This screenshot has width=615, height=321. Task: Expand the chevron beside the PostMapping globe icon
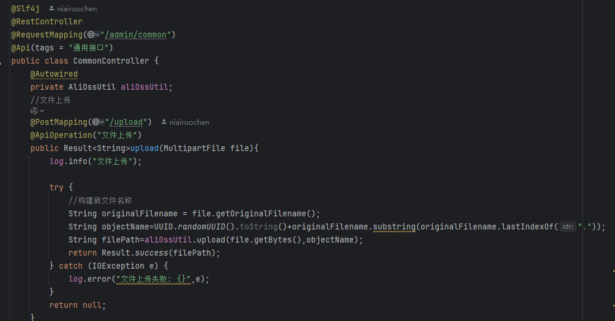tap(102, 122)
